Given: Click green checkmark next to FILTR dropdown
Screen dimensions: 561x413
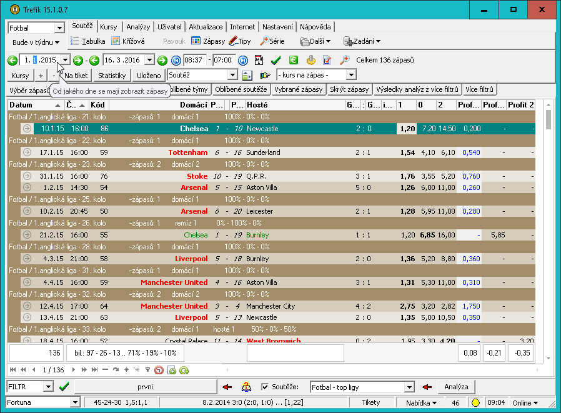Looking at the screenshot, I should point(64,387).
